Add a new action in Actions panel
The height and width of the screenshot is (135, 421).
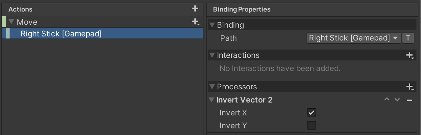(195, 9)
